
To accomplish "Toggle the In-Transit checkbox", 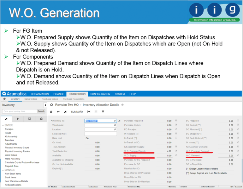I will [x=176, y=138].
